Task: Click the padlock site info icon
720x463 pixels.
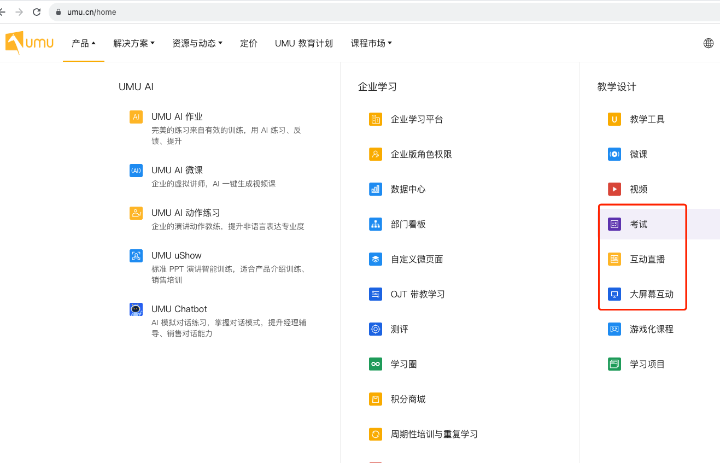Action: click(x=59, y=12)
